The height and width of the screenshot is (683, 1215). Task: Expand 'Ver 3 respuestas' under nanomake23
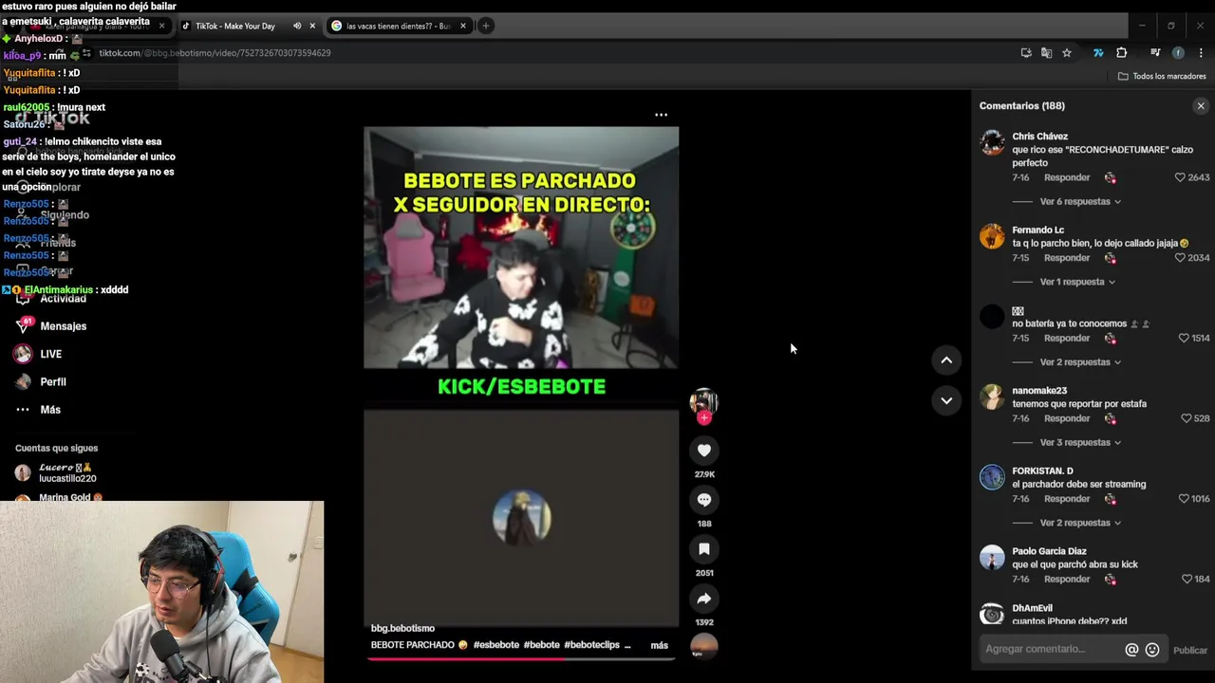click(1080, 443)
